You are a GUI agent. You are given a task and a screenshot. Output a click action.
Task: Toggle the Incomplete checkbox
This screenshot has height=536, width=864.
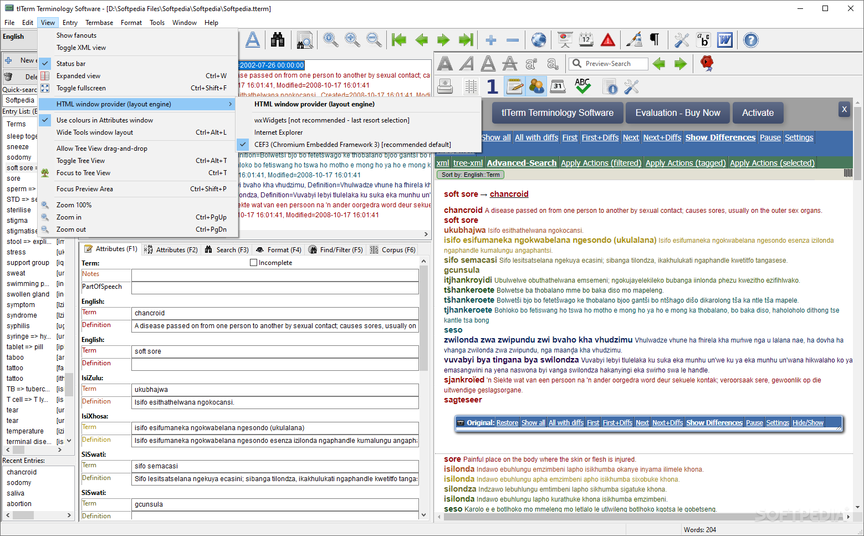[253, 263]
